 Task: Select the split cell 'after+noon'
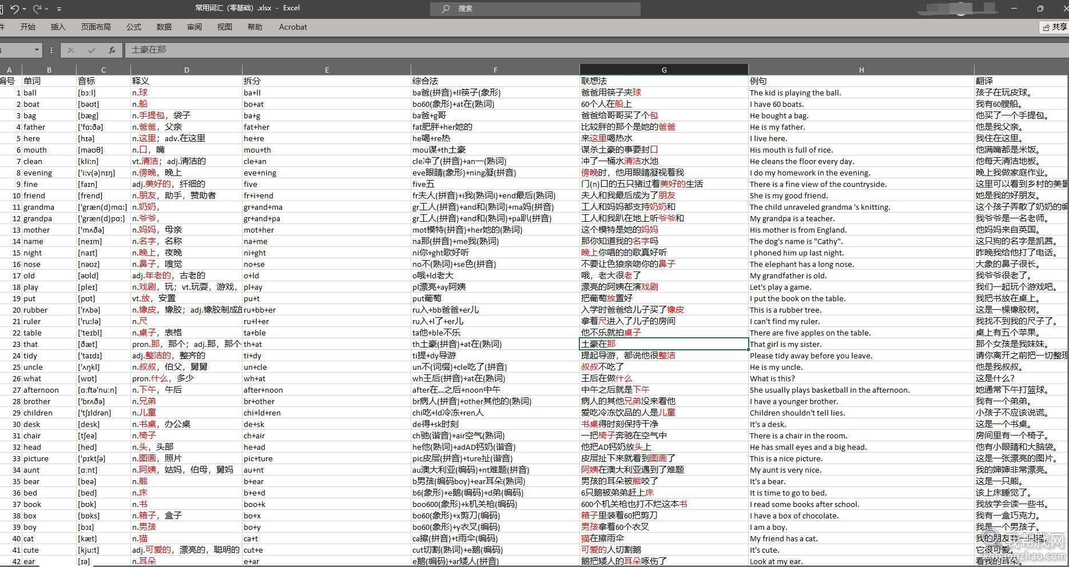pos(327,390)
